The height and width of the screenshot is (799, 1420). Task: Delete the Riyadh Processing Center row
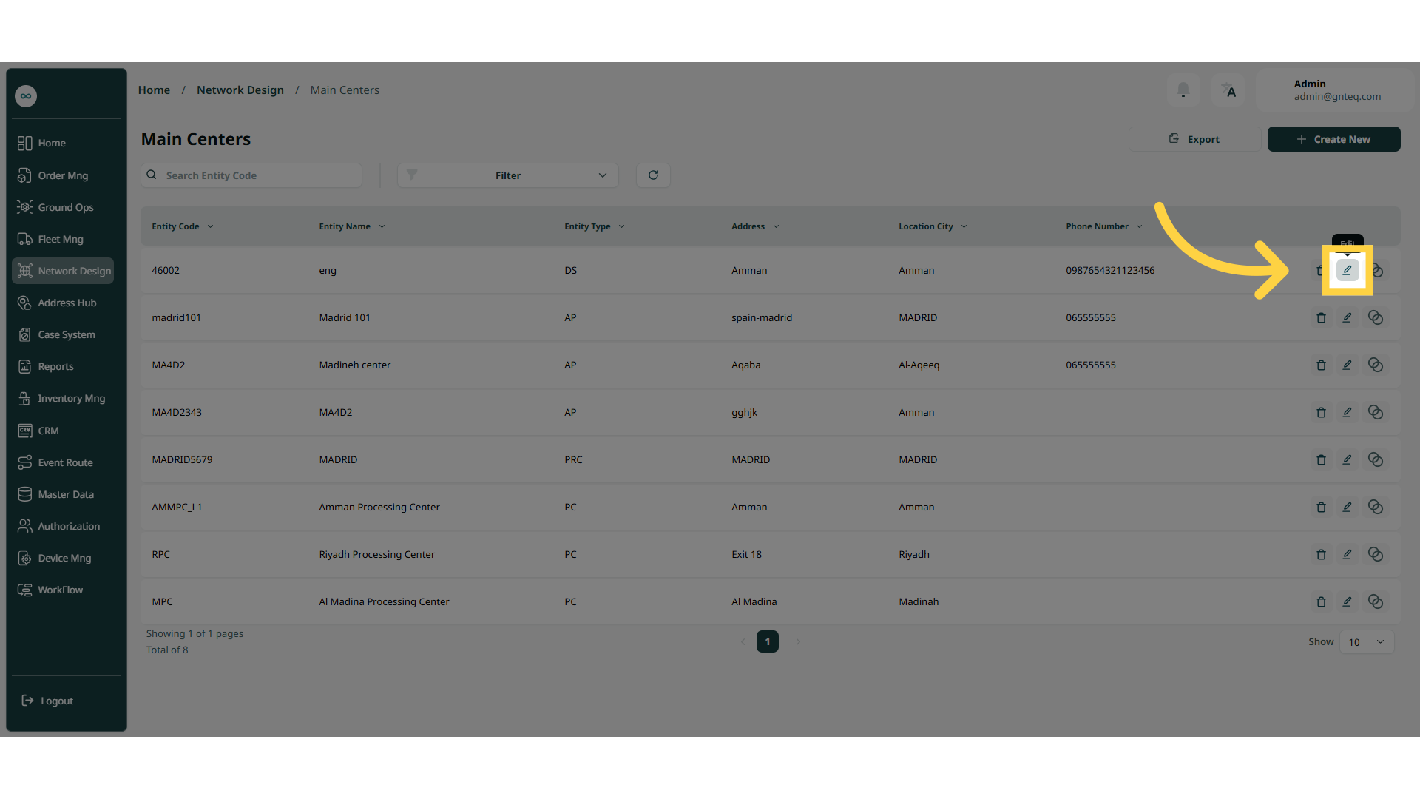click(x=1321, y=554)
